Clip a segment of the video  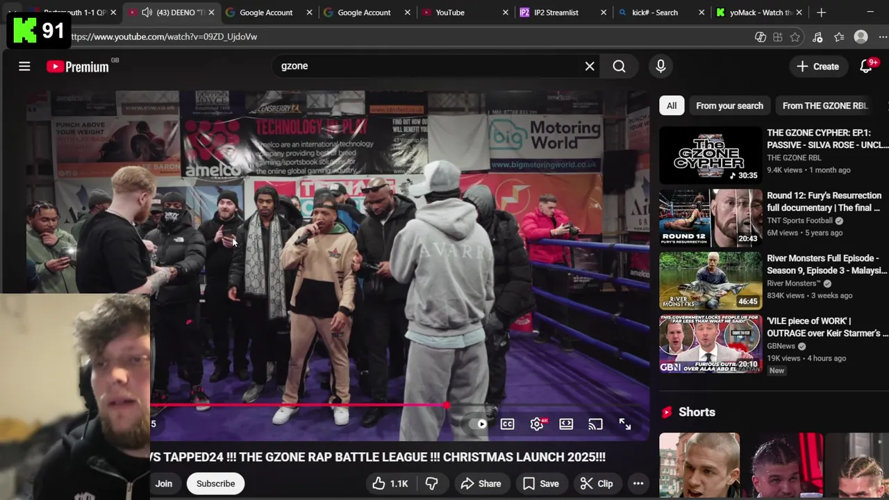[597, 483]
